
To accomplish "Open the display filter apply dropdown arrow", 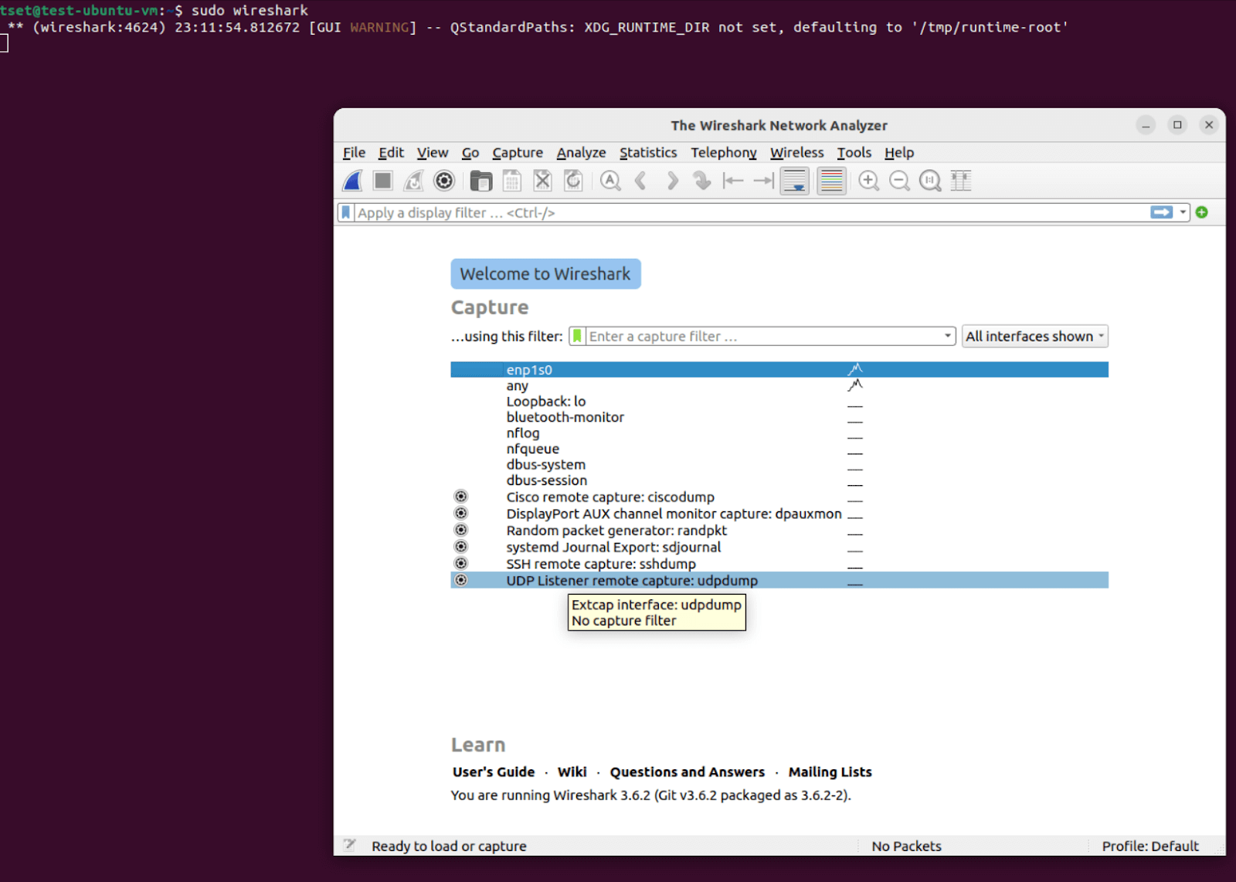I will (x=1181, y=212).
